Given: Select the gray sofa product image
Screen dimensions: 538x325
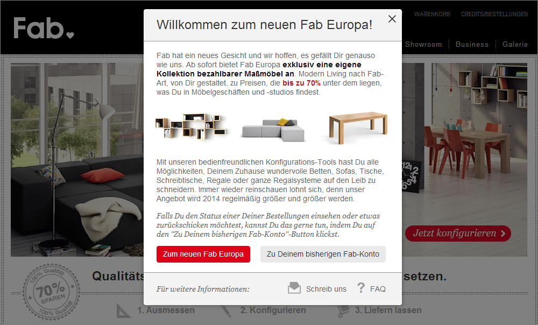Looking at the screenshot, I should coord(273,130).
